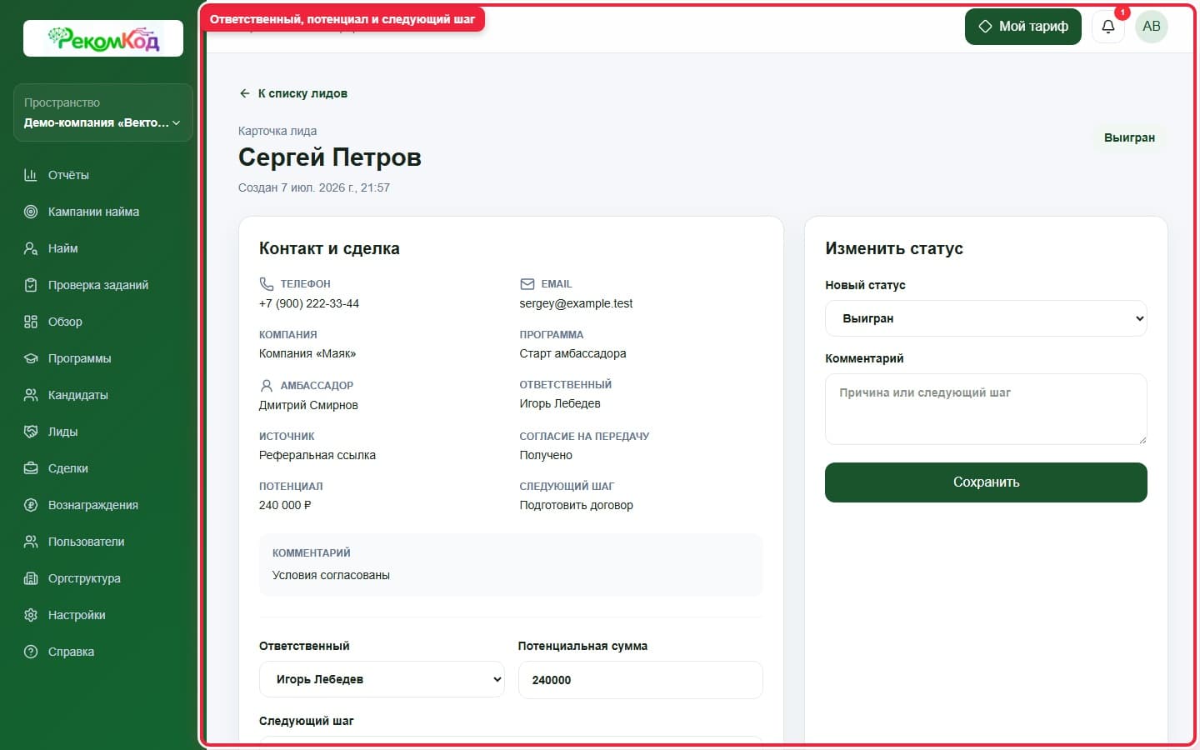
Task: Click the Найм person search icon
Action: (x=31, y=248)
